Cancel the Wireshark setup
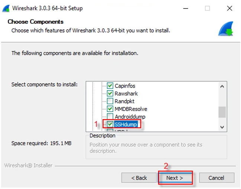Image resolution: width=241 pixels, height=189 pixels. (216, 178)
